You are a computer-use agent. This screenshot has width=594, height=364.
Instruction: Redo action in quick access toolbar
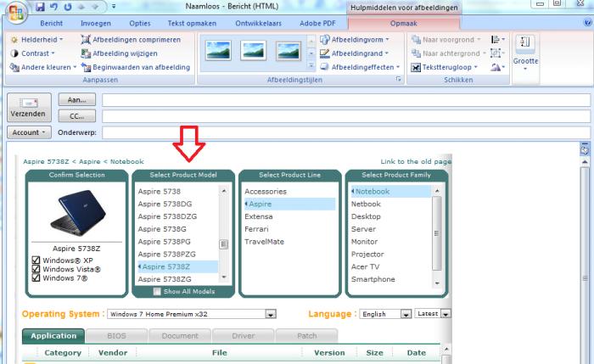click(68, 7)
